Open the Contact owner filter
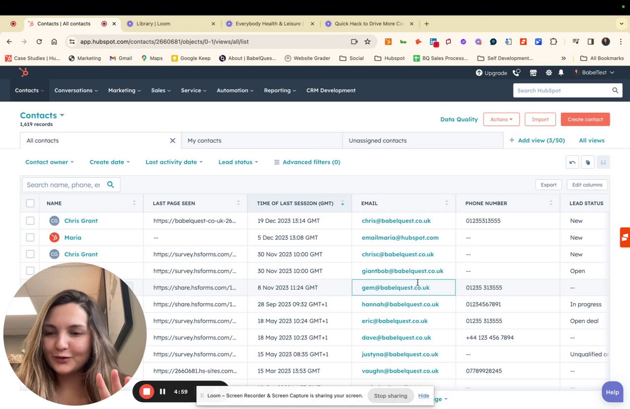This screenshot has height=409, width=630. tap(49, 162)
